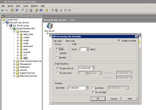Click the Back arrow toolbar icon

(x=2, y=10)
